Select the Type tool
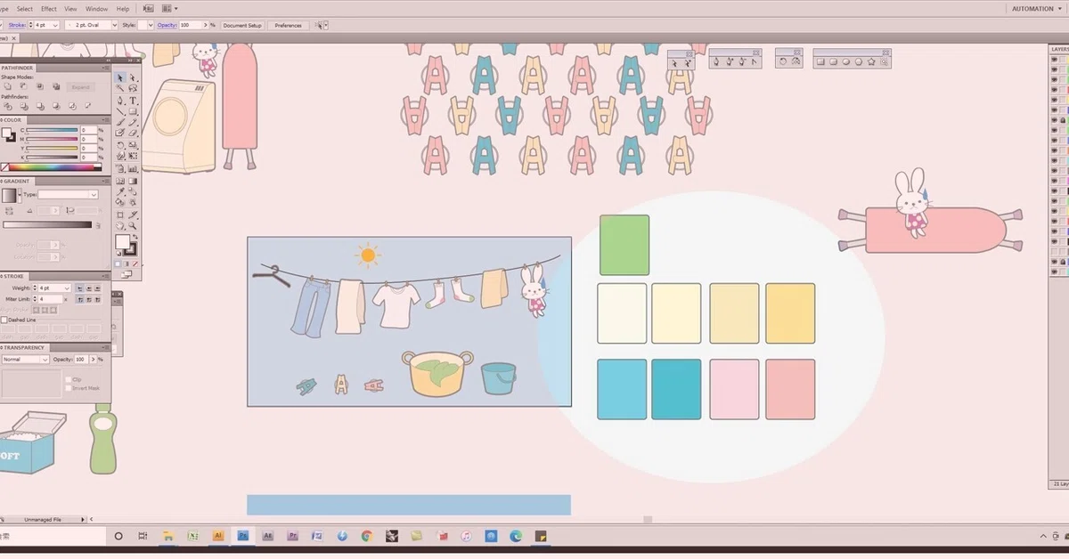 pos(133,101)
